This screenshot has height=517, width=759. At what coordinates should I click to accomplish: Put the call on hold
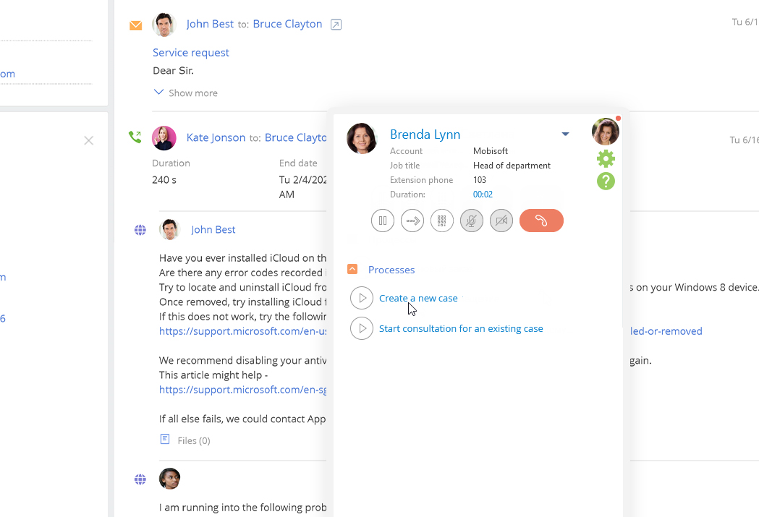point(383,221)
